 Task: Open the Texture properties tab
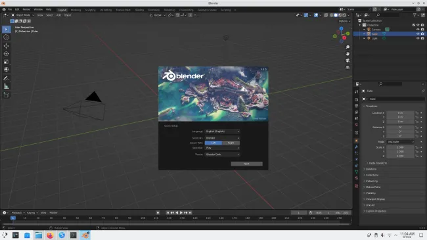pyautogui.click(x=357, y=186)
